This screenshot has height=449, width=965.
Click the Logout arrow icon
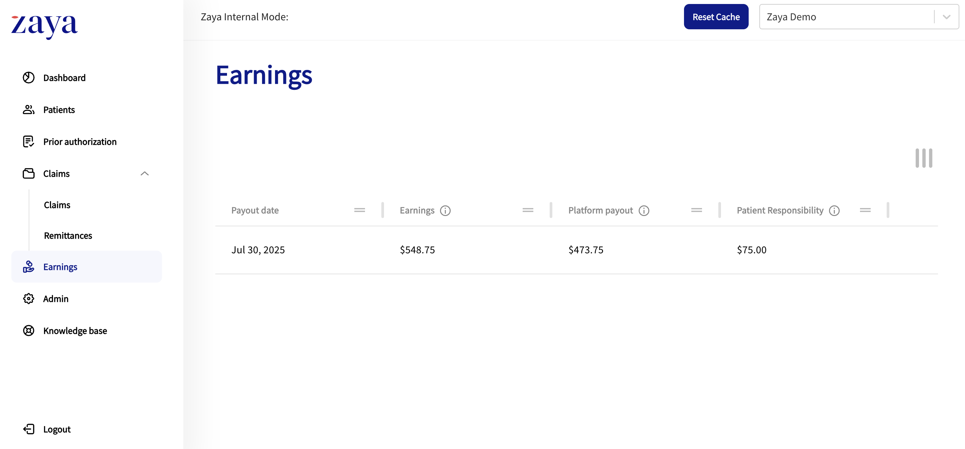[28, 429]
